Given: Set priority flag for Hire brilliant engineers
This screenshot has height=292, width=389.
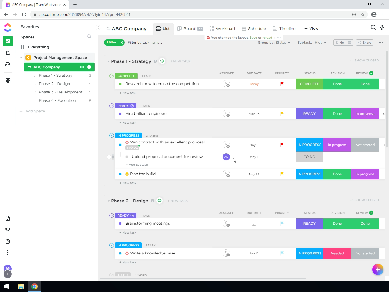Looking at the screenshot, I should tap(282, 113).
